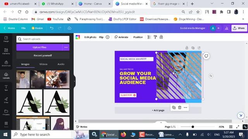
Task: Show hidden bookmarks chevron
Action: (x=243, y=19)
